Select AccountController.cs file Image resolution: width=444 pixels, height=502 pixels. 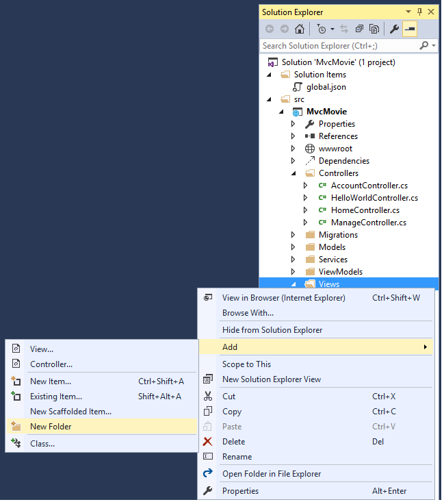click(x=371, y=186)
